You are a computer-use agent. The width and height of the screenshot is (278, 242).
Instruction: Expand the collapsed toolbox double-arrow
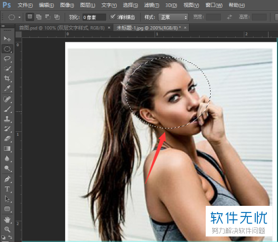click(x=3, y=26)
